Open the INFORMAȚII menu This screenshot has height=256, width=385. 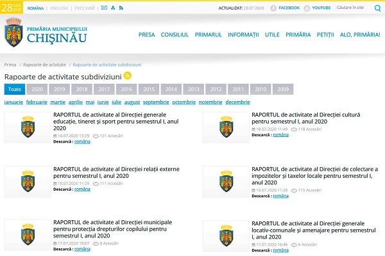tap(243, 35)
